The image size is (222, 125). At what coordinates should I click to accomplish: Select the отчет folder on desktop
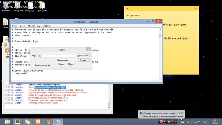point(6,23)
